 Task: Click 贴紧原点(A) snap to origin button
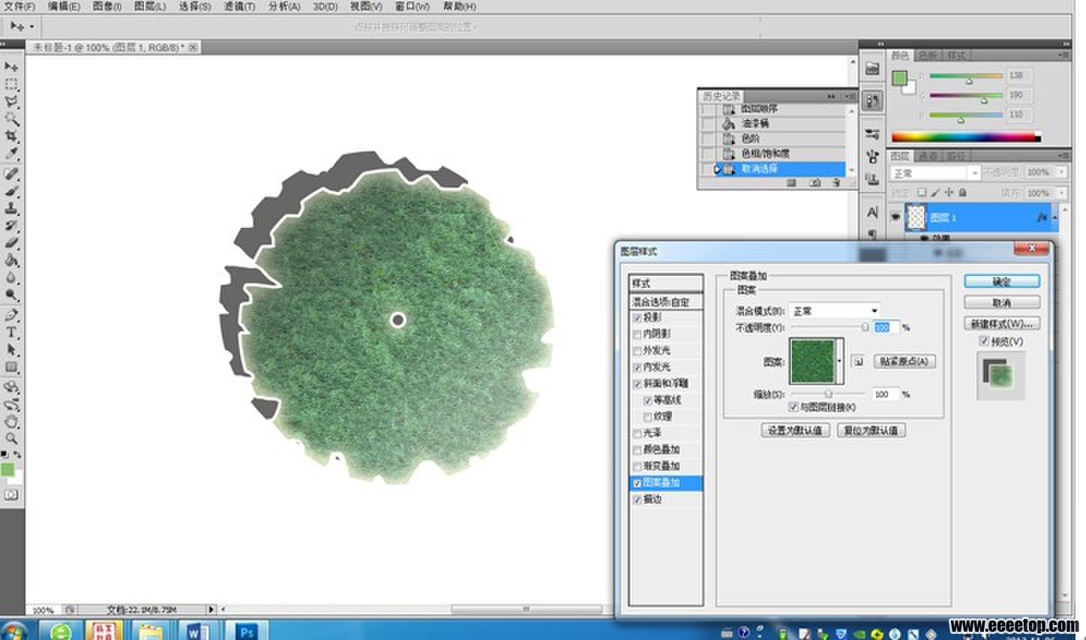[904, 361]
